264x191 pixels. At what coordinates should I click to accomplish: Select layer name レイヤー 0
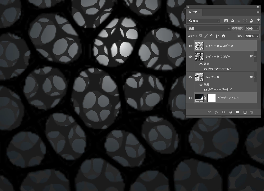coord(212,77)
